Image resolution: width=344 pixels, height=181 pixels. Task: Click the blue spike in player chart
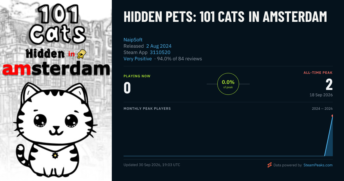pos(329,136)
